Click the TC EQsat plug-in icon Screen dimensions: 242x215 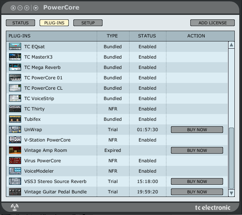[15, 46]
